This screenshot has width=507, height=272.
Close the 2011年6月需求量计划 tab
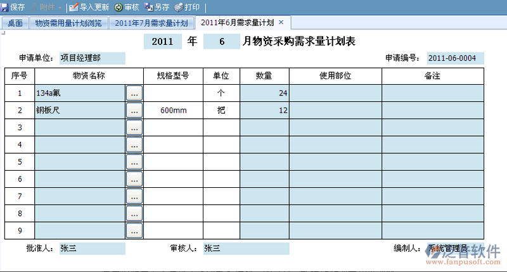tap(281, 22)
